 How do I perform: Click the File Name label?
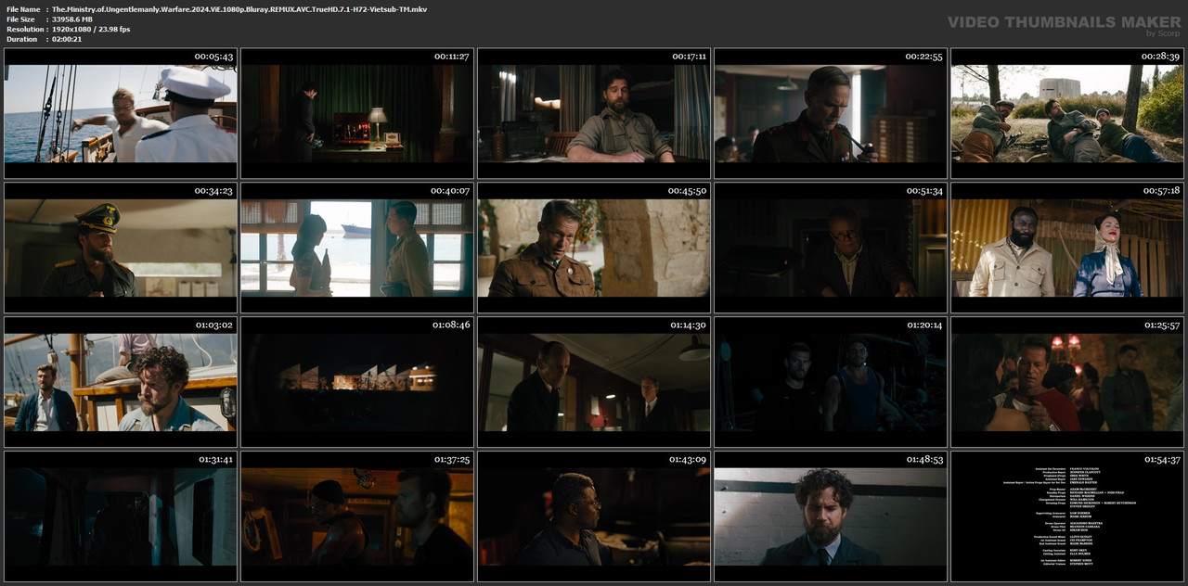[x=23, y=9]
